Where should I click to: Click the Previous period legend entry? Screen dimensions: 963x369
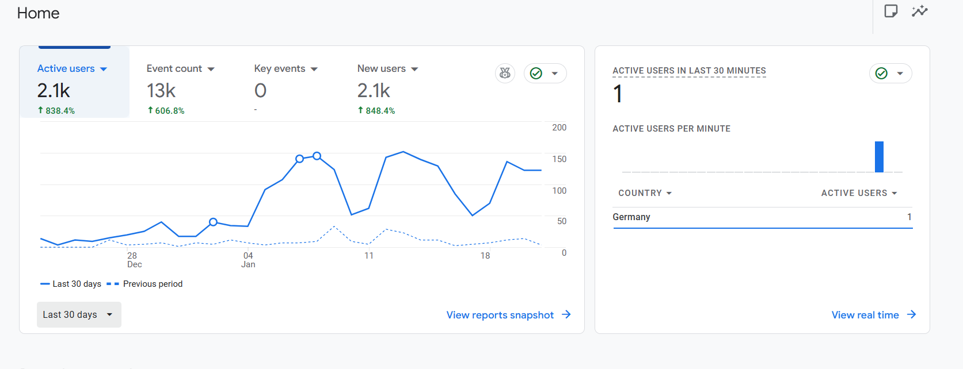pos(144,284)
